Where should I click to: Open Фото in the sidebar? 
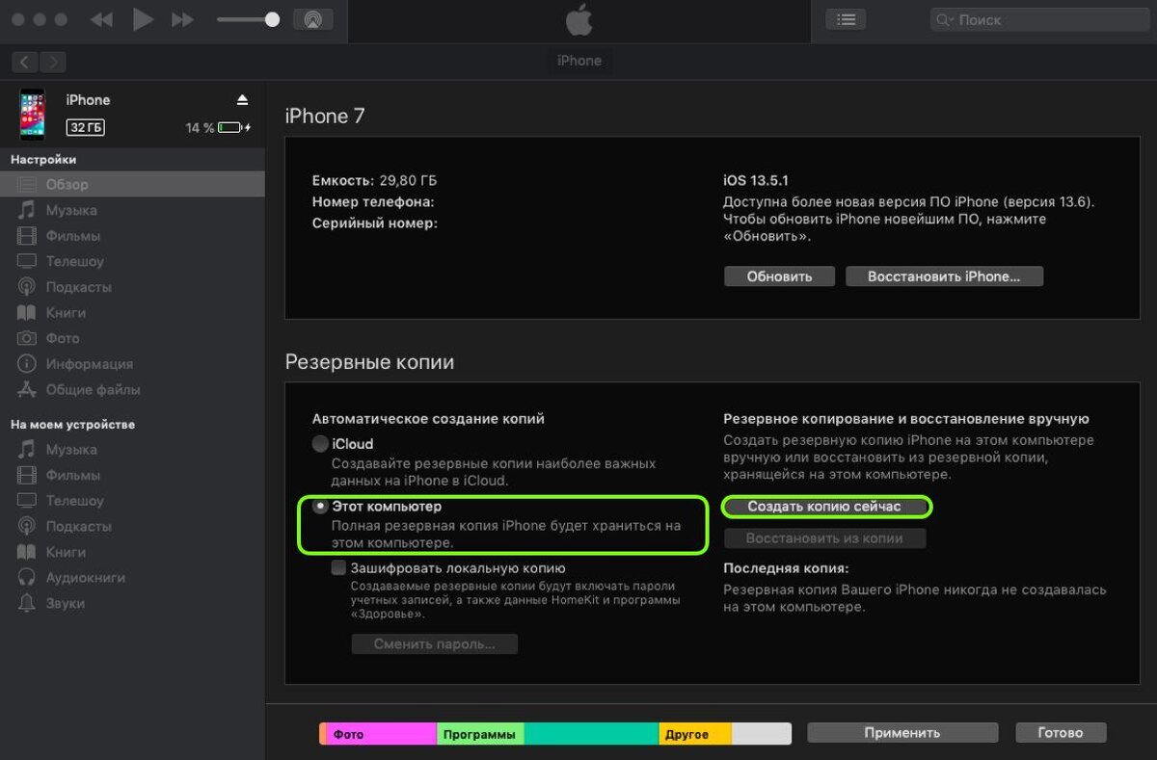point(132,338)
